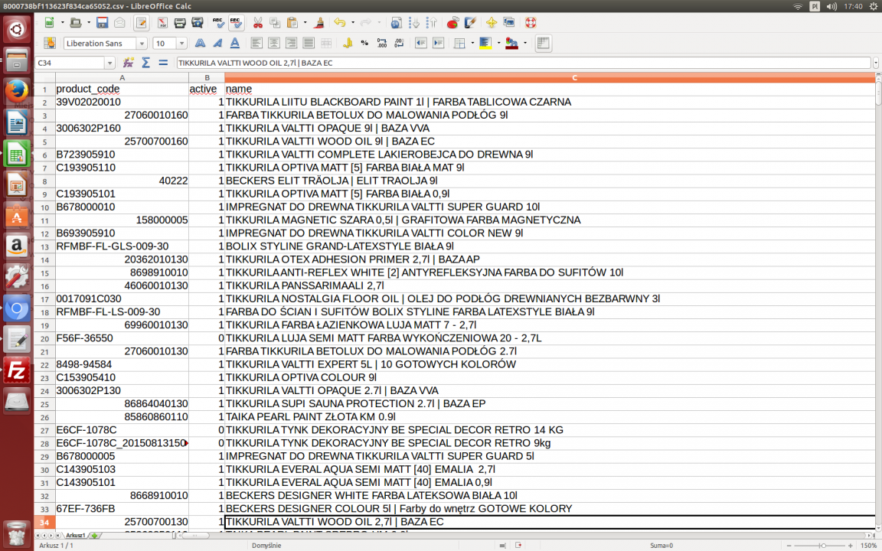Open the Liberation Sans font dropdown
This screenshot has height=551, width=882.
pos(142,44)
